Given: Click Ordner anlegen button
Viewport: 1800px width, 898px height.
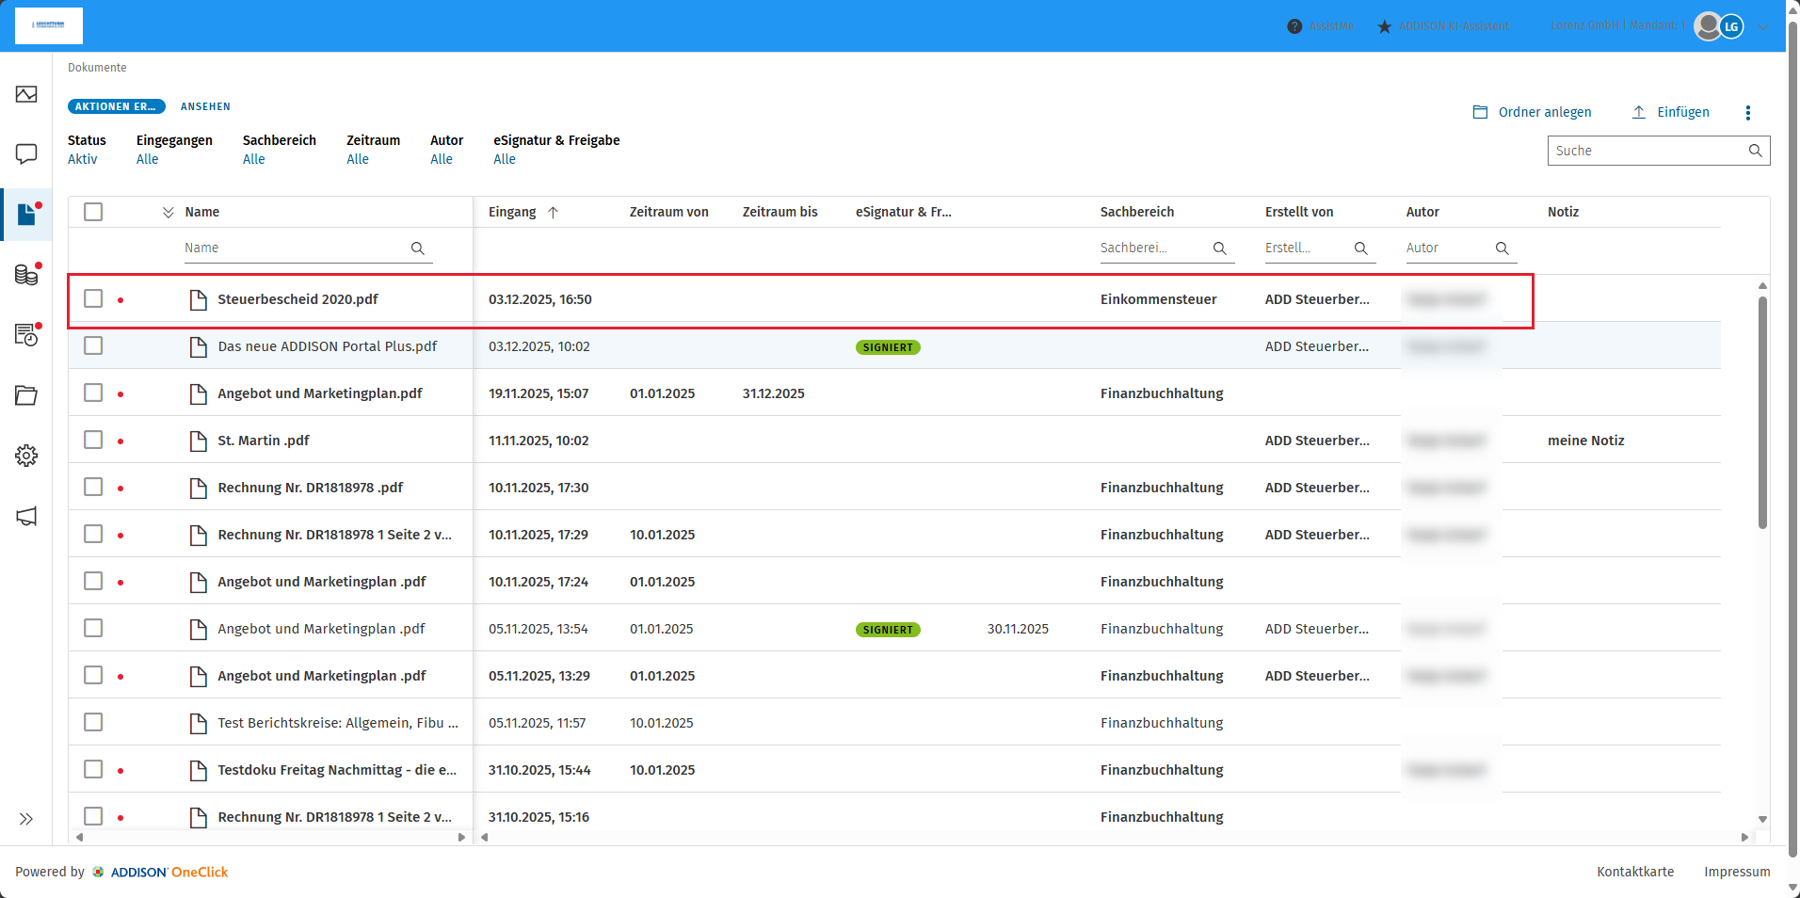Looking at the screenshot, I should click(1532, 112).
